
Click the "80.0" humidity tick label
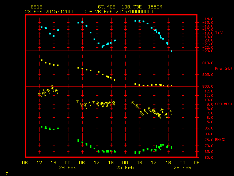[209, 134]
